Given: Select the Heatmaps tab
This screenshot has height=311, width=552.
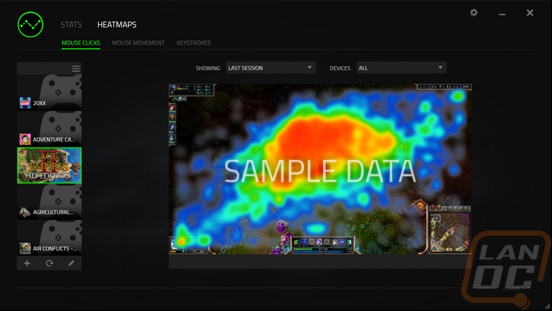Looking at the screenshot, I should [117, 25].
